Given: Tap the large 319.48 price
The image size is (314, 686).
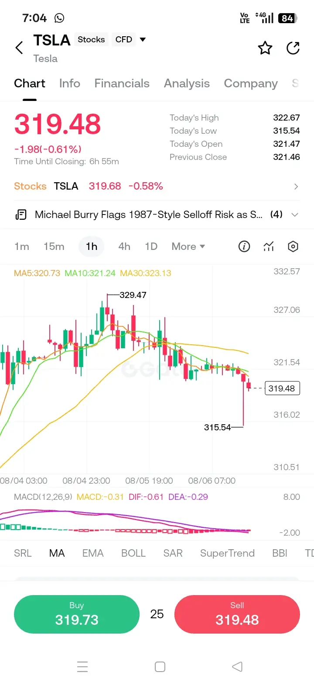Looking at the screenshot, I should 58,124.
